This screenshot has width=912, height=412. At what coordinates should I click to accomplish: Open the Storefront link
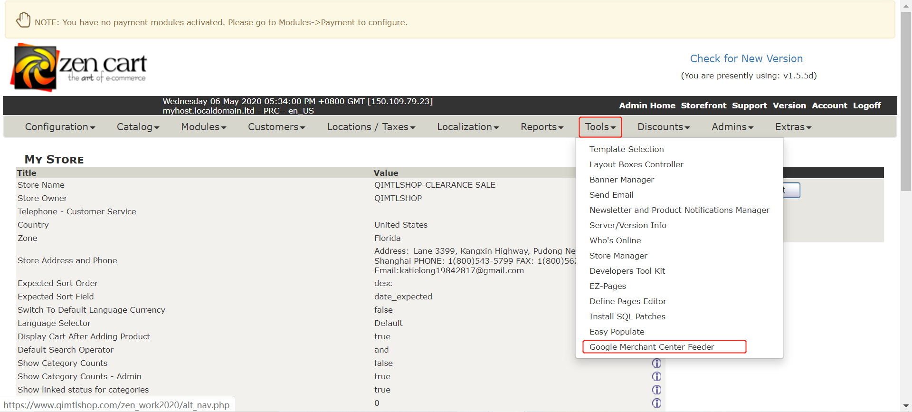tap(703, 105)
